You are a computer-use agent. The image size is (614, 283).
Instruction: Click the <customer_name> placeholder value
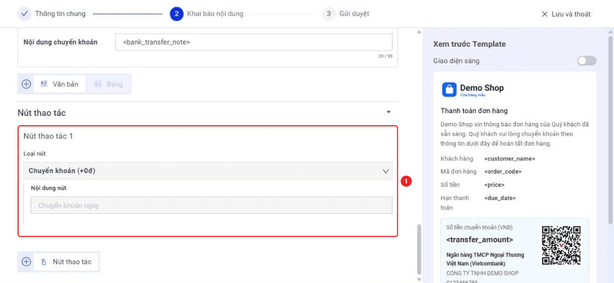pyautogui.click(x=510, y=158)
